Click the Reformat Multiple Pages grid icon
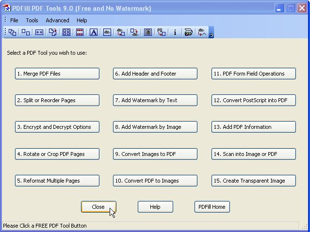The width and height of the screenshot is (310, 232). [66, 32]
